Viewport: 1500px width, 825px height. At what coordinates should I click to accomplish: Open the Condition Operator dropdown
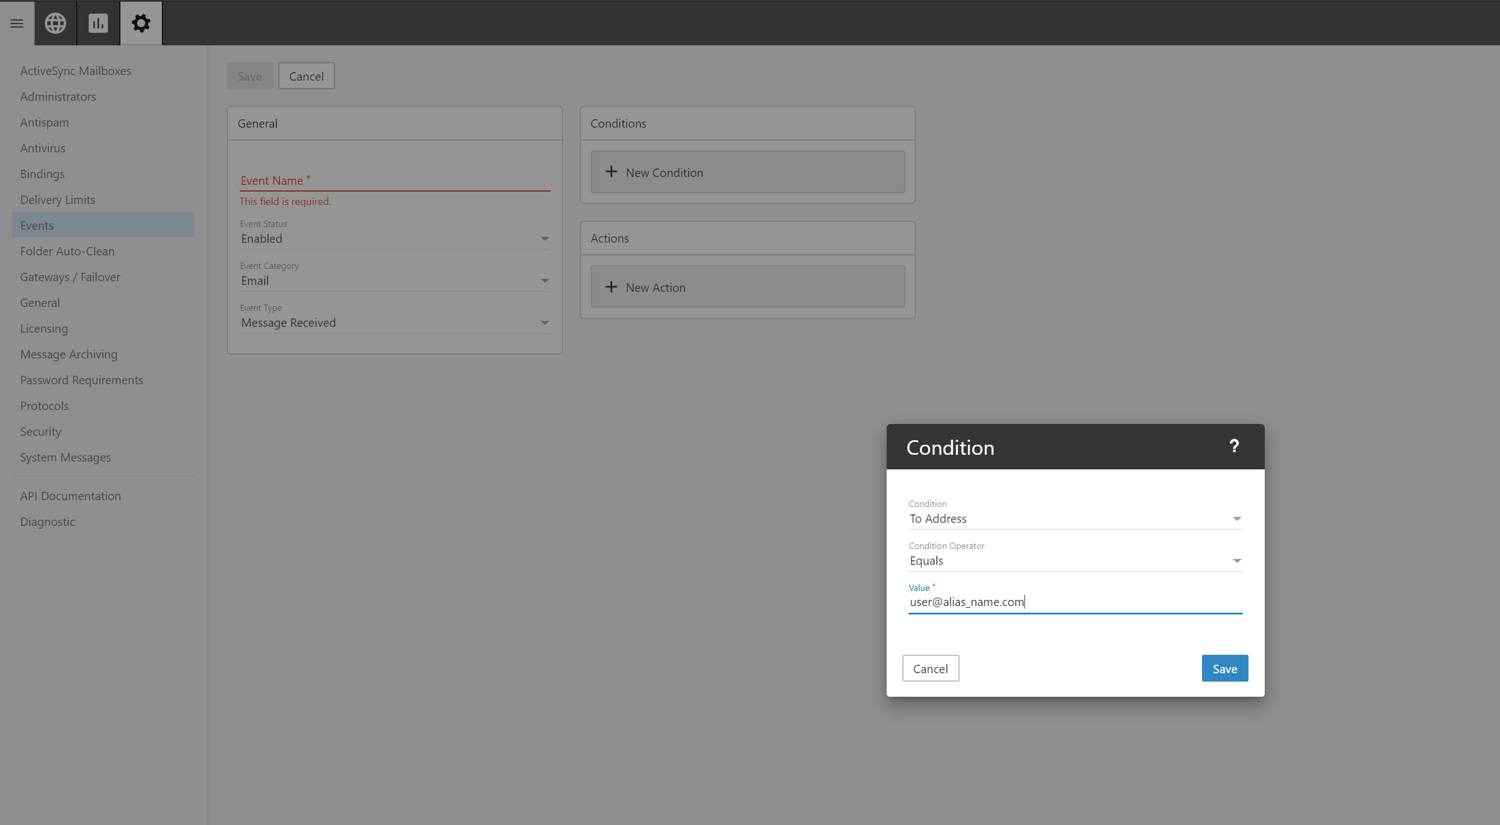[1075, 561]
